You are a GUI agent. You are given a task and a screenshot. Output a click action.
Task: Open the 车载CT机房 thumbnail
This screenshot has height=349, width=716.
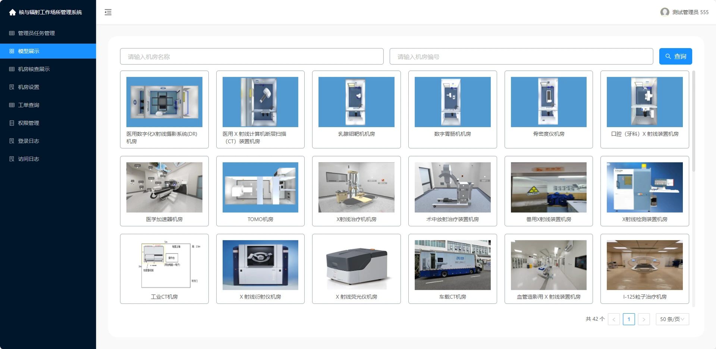tap(453, 265)
